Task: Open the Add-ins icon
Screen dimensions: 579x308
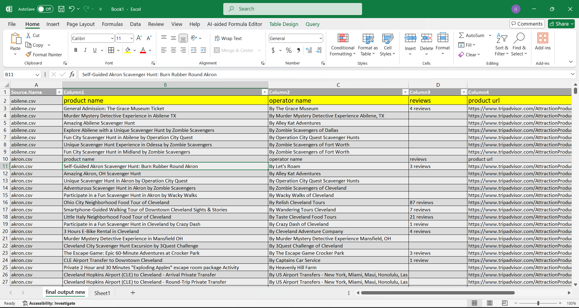Action: (542, 38)
